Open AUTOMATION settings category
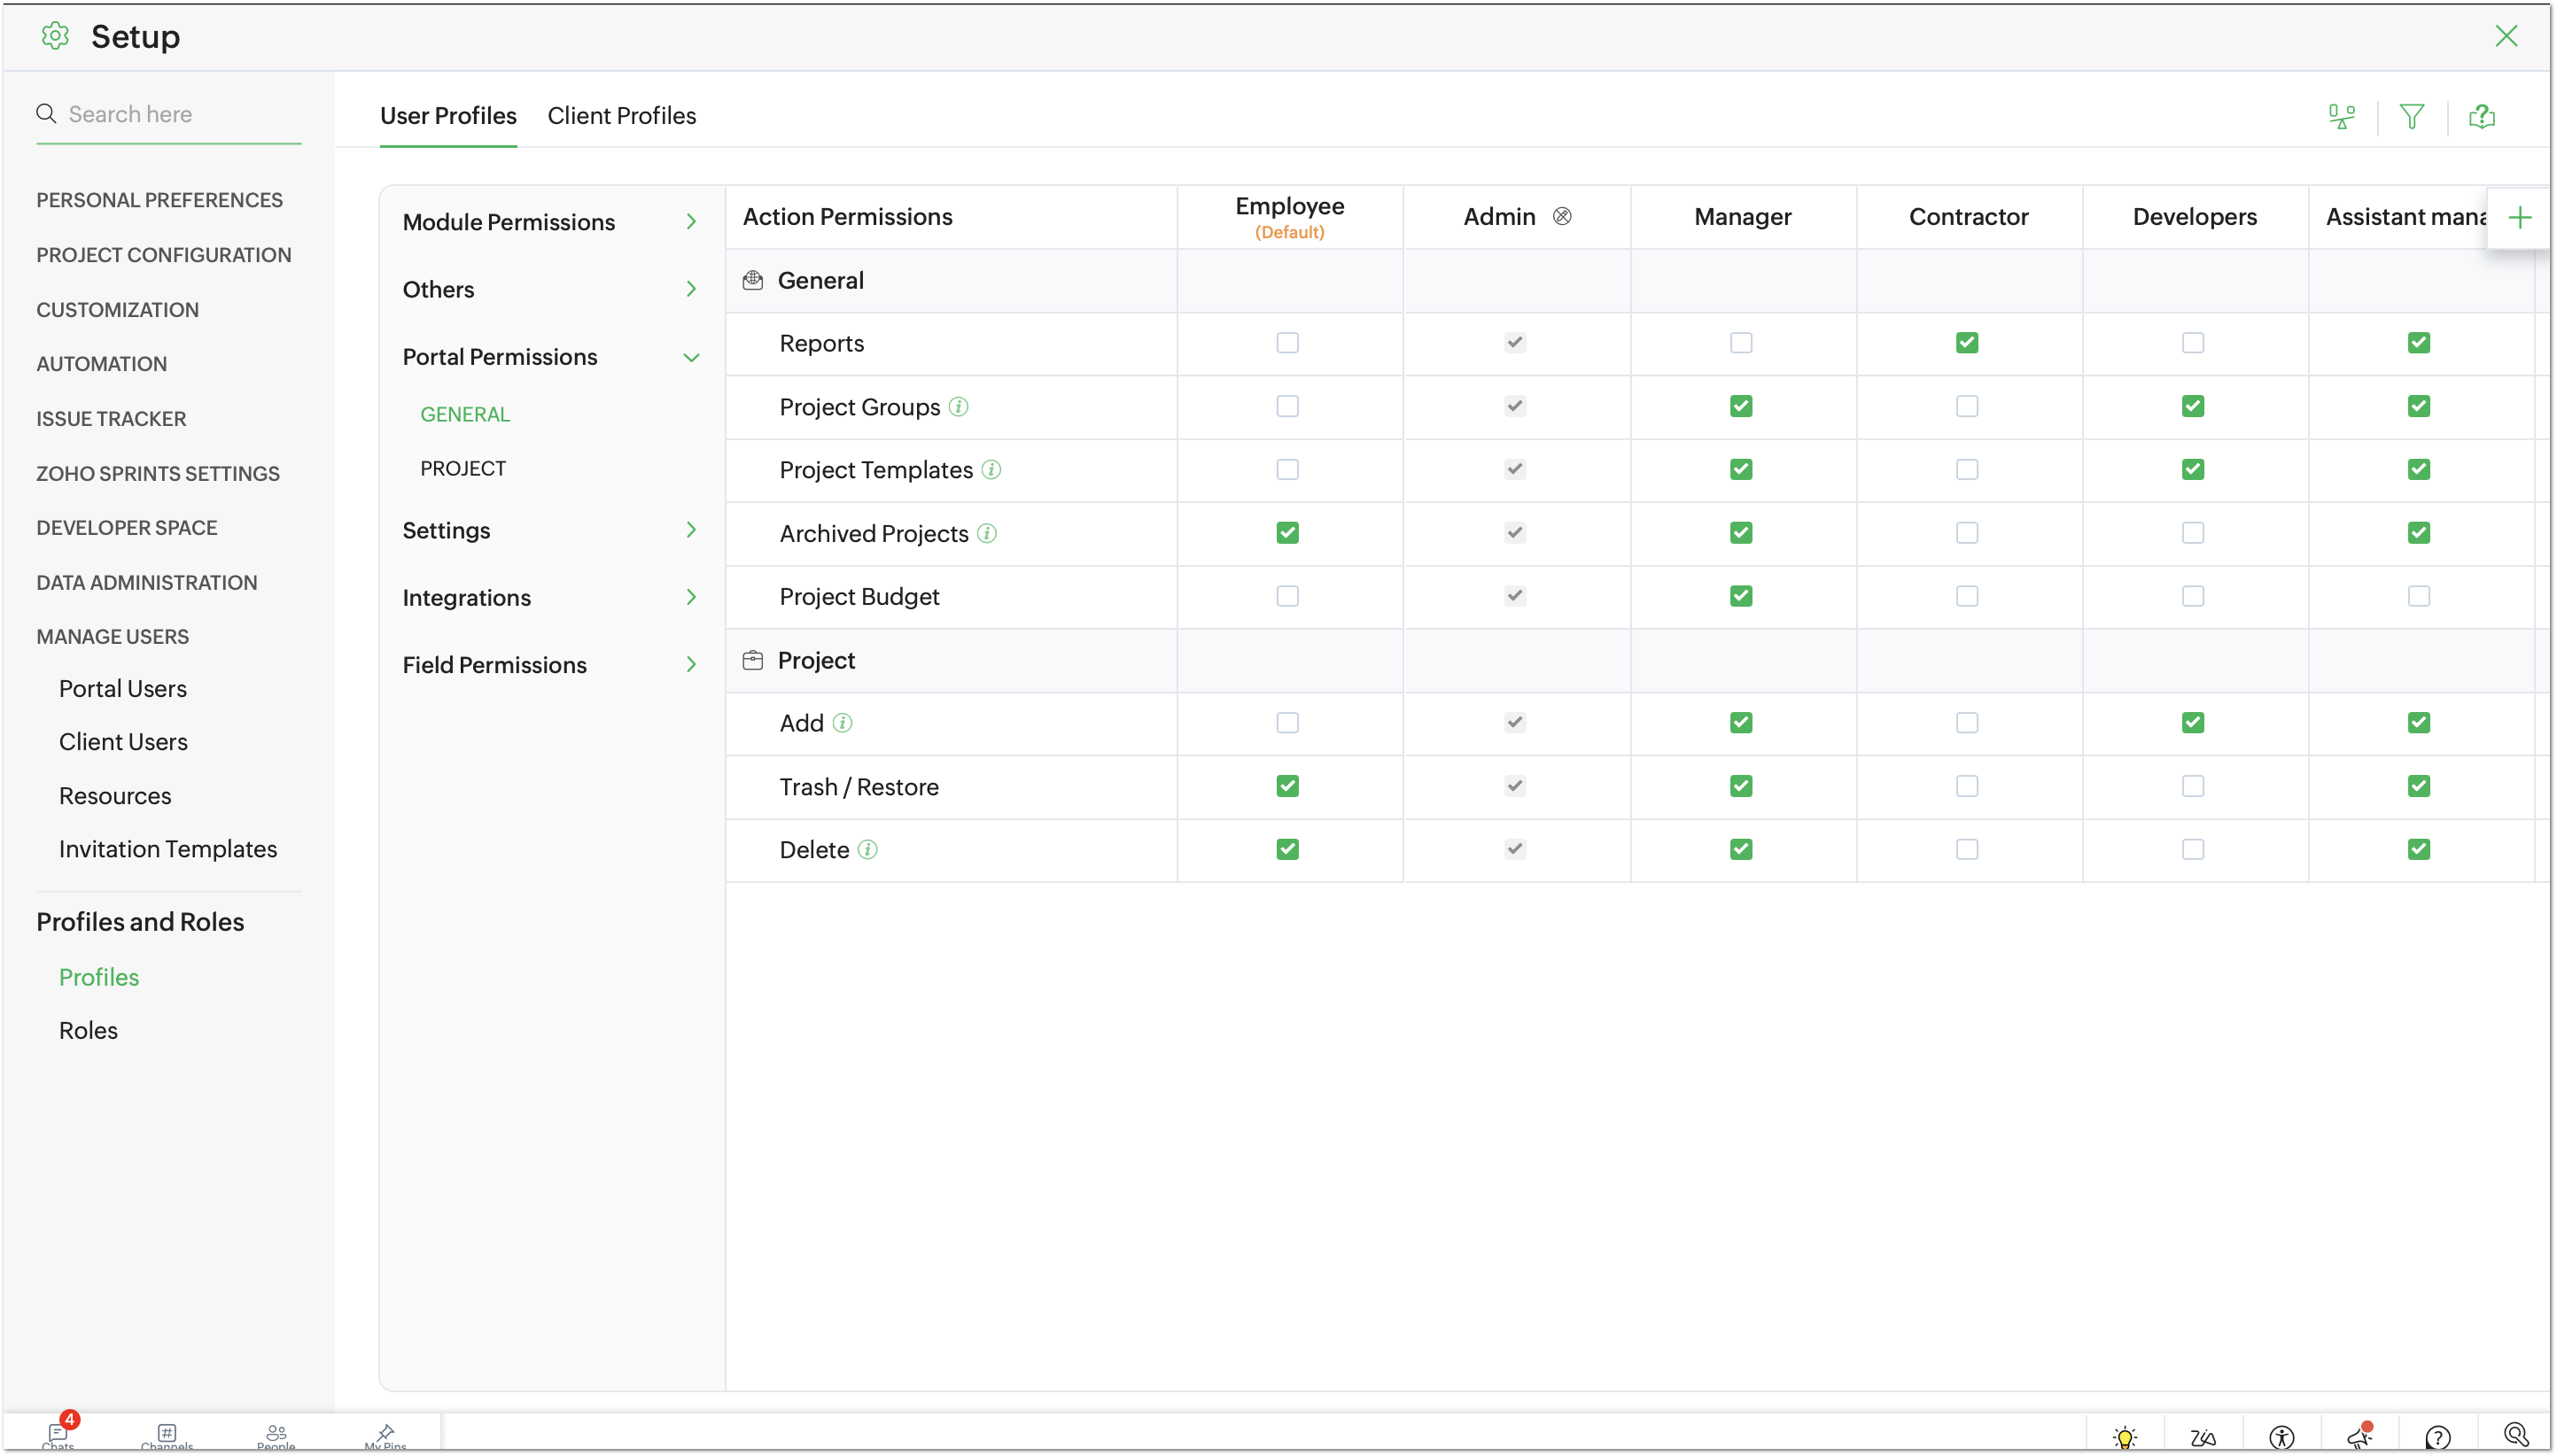The image size is (2557, 1456). click(x=102, y=364)
